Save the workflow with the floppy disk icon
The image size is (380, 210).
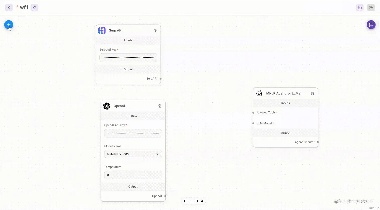click(360, 8)
